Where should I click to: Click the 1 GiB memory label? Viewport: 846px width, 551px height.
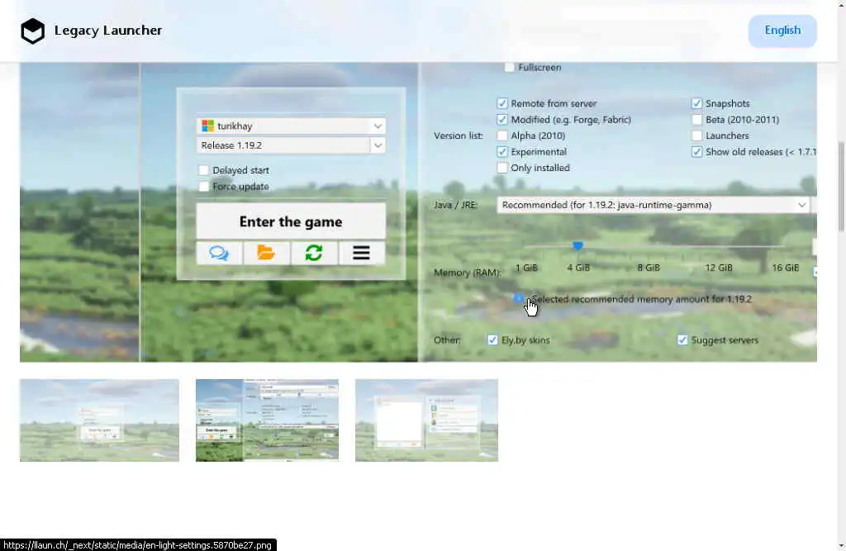[526, 267]
